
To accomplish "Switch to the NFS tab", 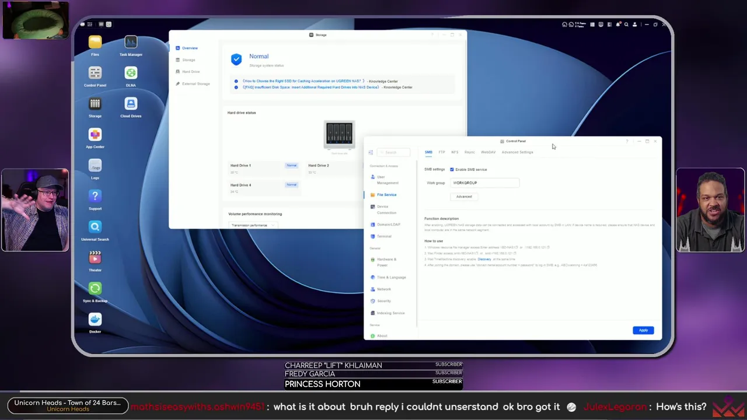I will coord(455,152).
